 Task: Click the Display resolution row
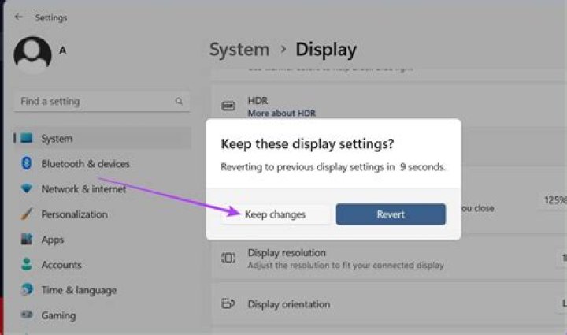point(389,259)
